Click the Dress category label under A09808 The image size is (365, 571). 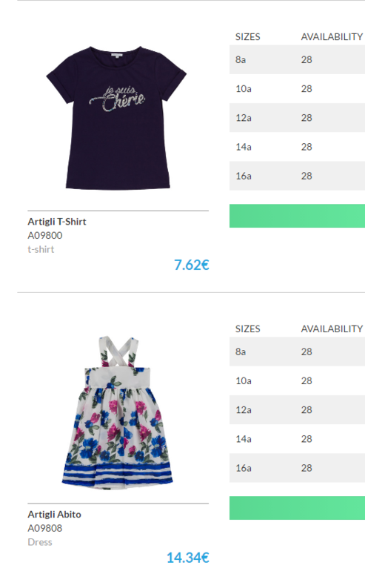pyautogui.click(x=40, y=542)
